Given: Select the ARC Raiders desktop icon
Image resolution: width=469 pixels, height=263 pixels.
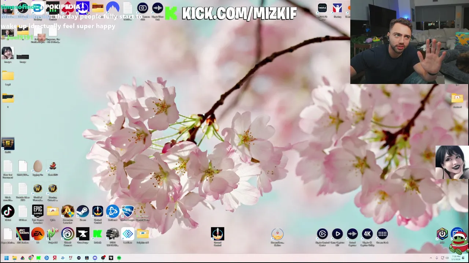Looking at the screenshot, I should click(23, 234).
